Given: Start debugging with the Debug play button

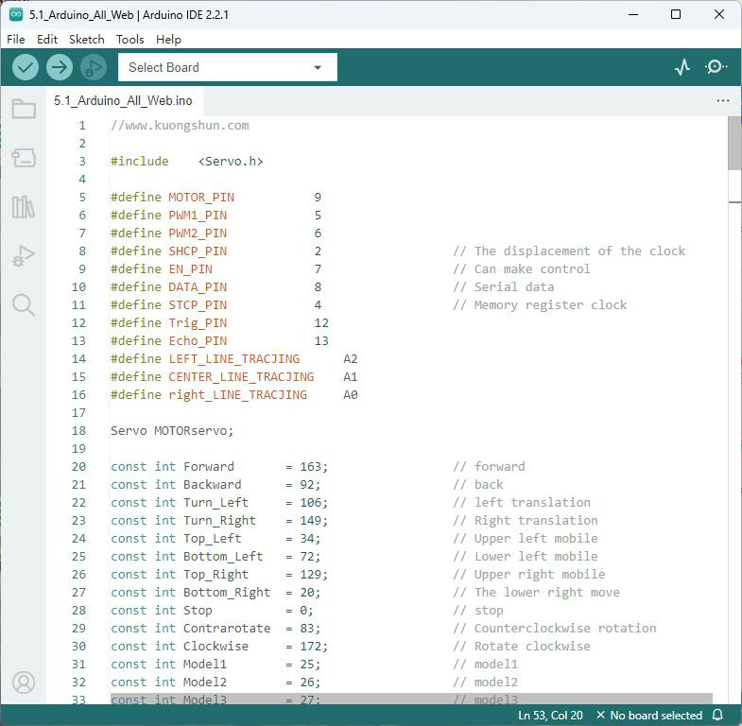Looking at the screenshot, I should (94, 67).
